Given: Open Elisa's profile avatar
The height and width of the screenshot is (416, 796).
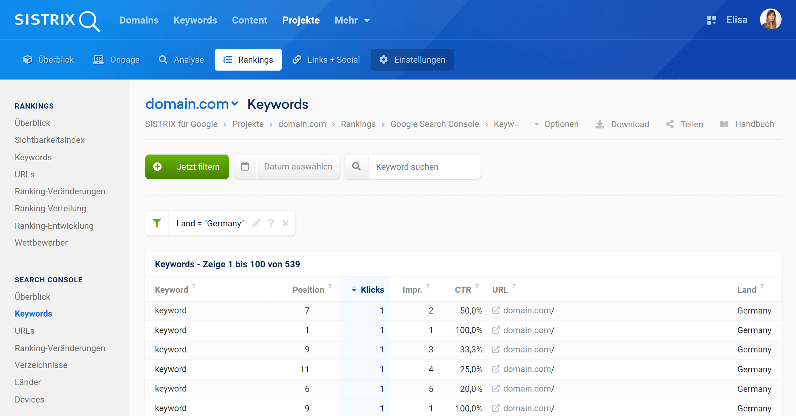Looking at the screenshot, I should click(770, 20).
